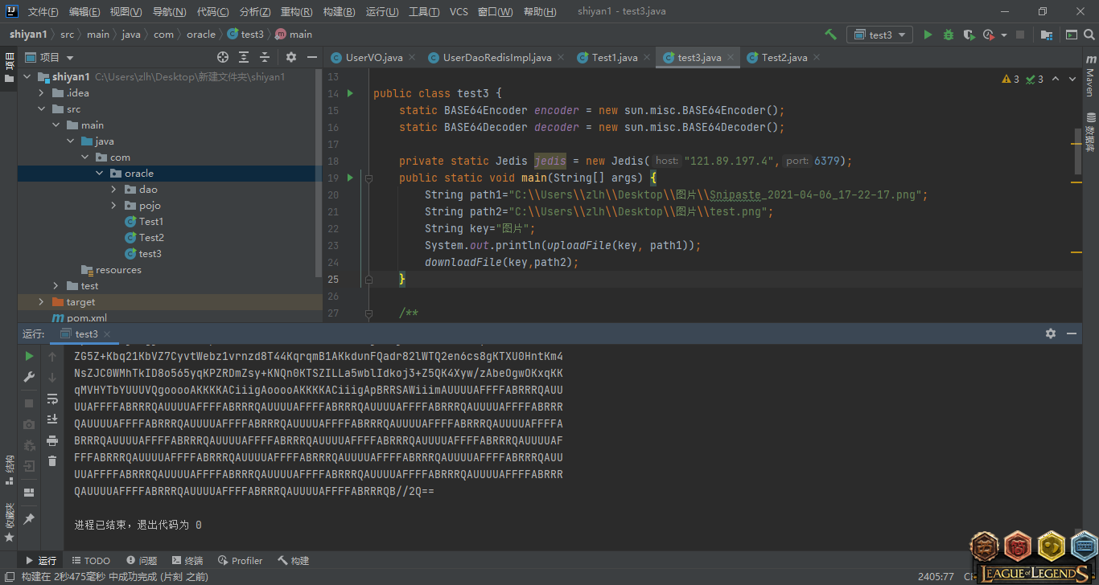Collapse the oracle package in project tree
This screenshot has height=585, width=1099.
point(100,174)
